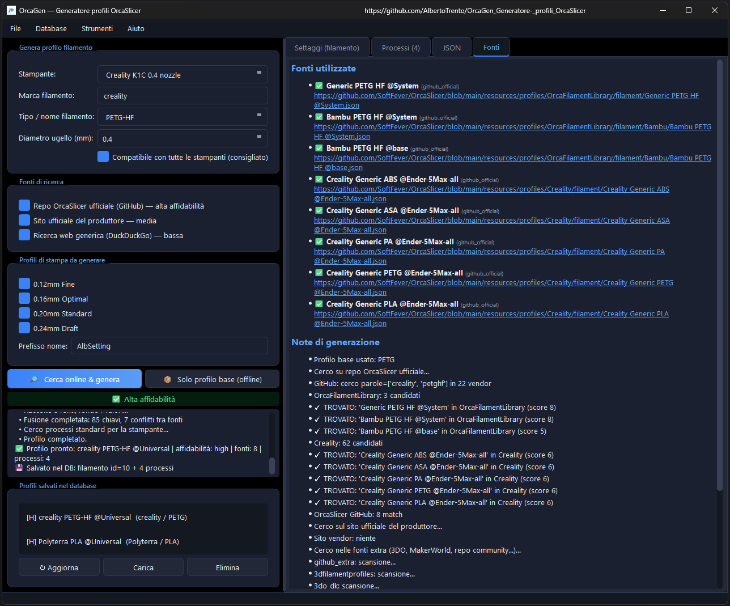Click the note 'OrcaFilamentLibrary: 3 candidati'
730x606 pixels.
(367, 395)
